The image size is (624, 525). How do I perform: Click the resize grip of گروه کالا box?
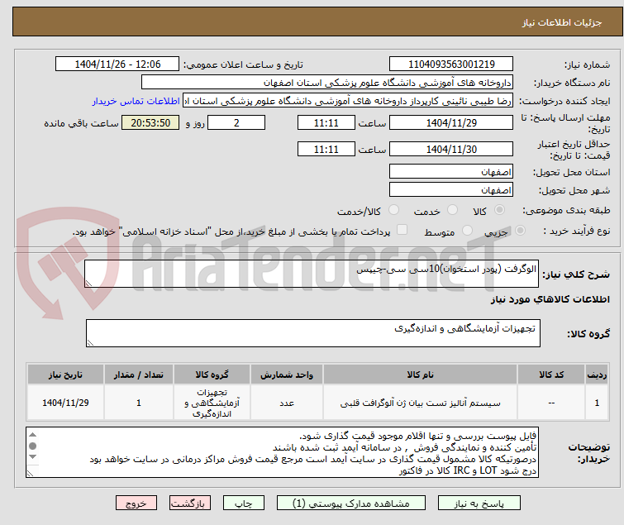90,343
